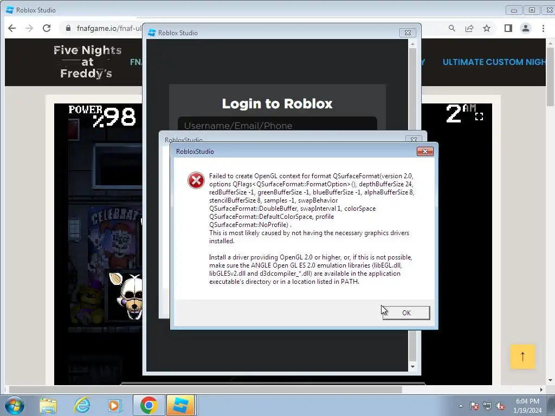This screenshot has width=555, height=416.
Task: Click the address bar URL fnafgame.io
Action: click(109, 28)
